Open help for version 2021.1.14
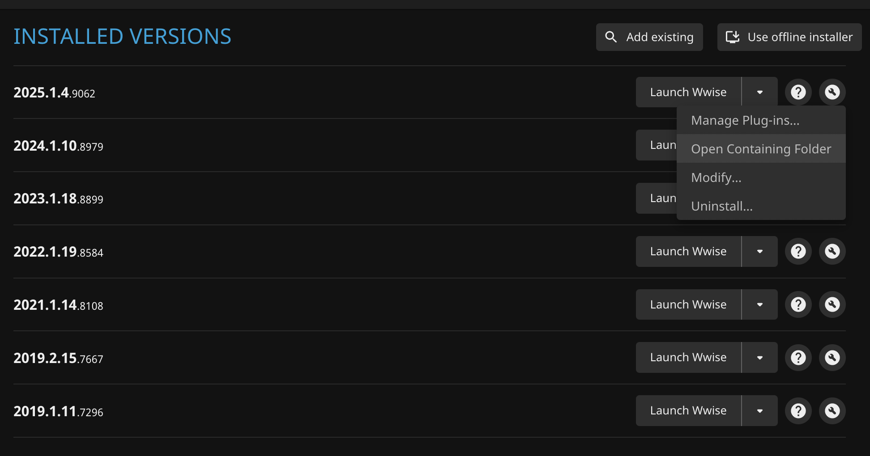Screen dimensions: 870x456 coord(798,304)
